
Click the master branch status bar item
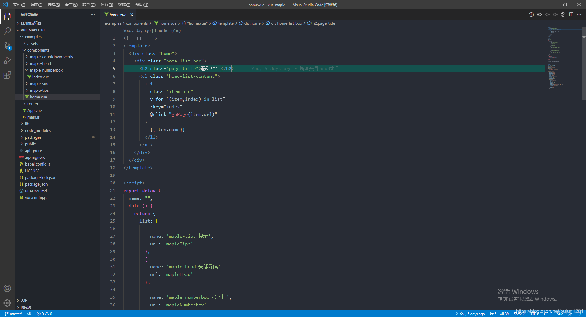[x=14, y=314]
